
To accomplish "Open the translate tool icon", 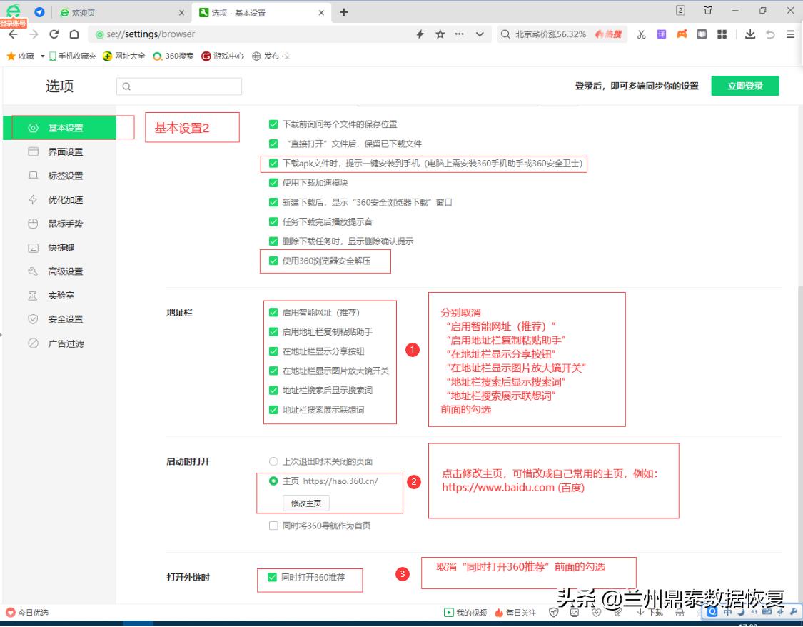I will 662,34.
